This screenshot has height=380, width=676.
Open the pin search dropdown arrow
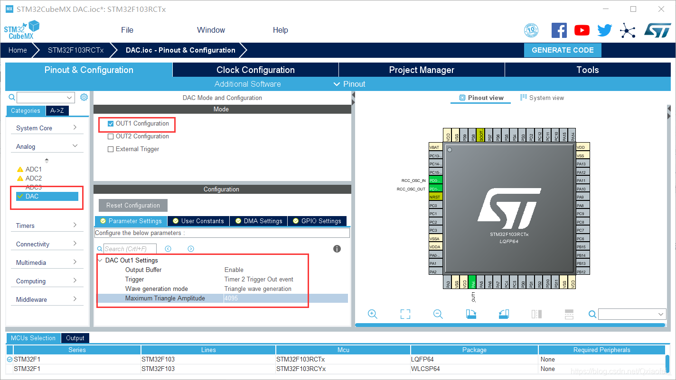click(x=661, y=314)
